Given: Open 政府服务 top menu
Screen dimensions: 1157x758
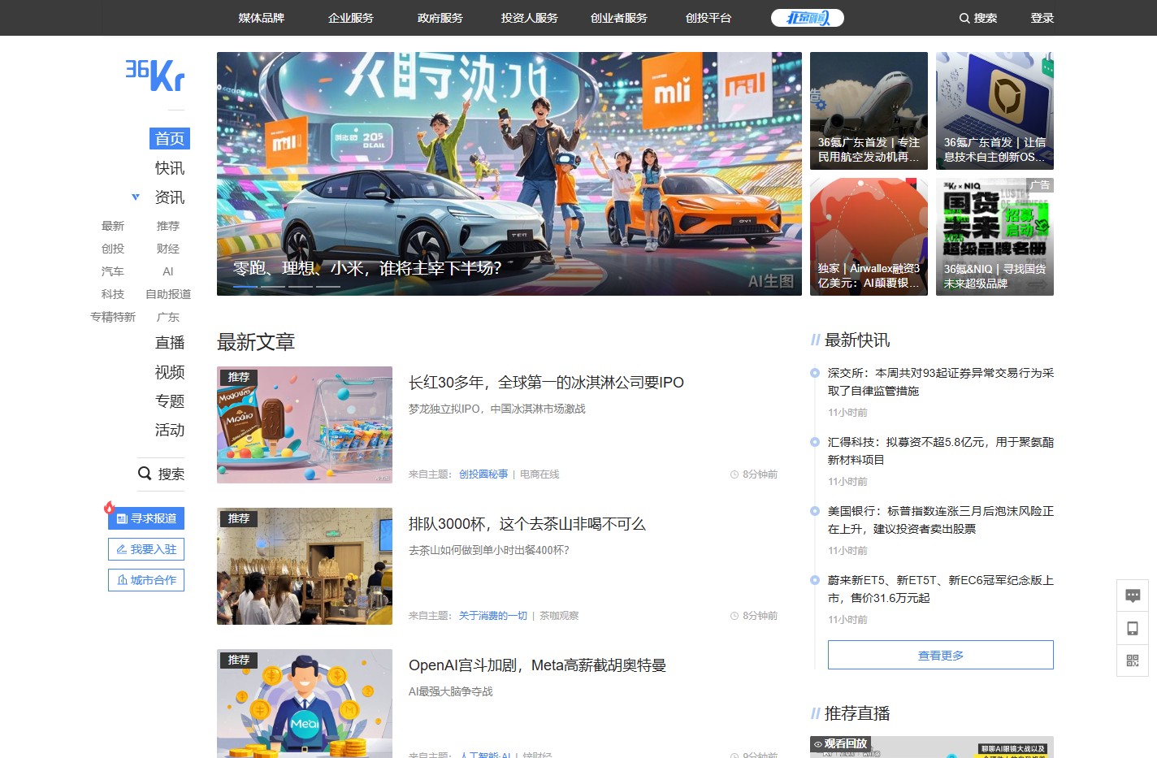Looking at the screenshot, I should pyautogui.click(x=440, y=18).
